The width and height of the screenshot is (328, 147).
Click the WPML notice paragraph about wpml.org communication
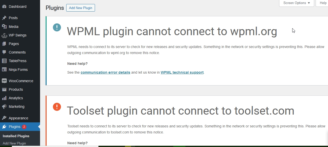(196, 50)
